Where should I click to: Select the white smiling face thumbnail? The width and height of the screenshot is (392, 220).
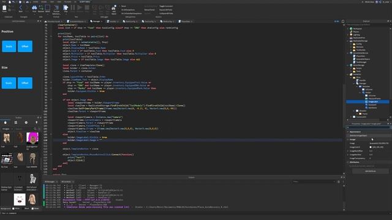pyautogui.click(x=20, y=200)
